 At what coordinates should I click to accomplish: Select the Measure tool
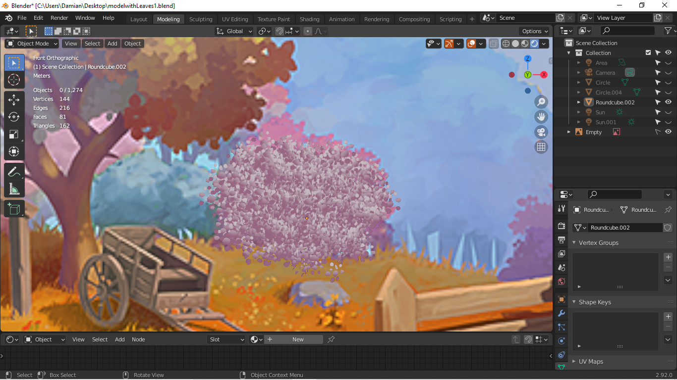click(14, 189)
